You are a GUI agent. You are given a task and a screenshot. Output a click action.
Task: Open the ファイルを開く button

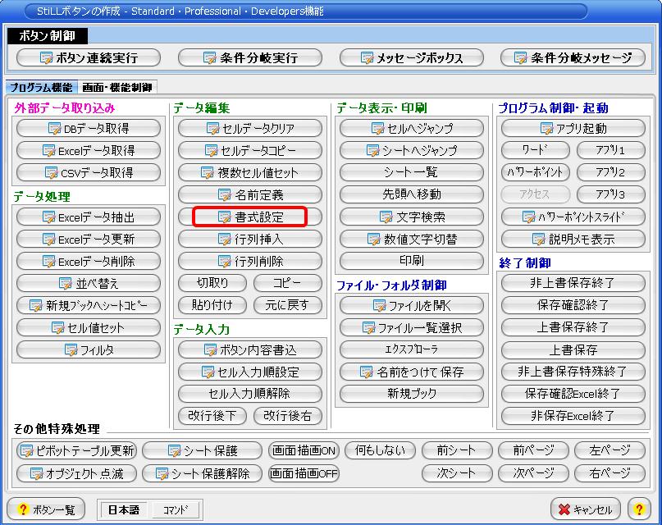tap(412, 305)
